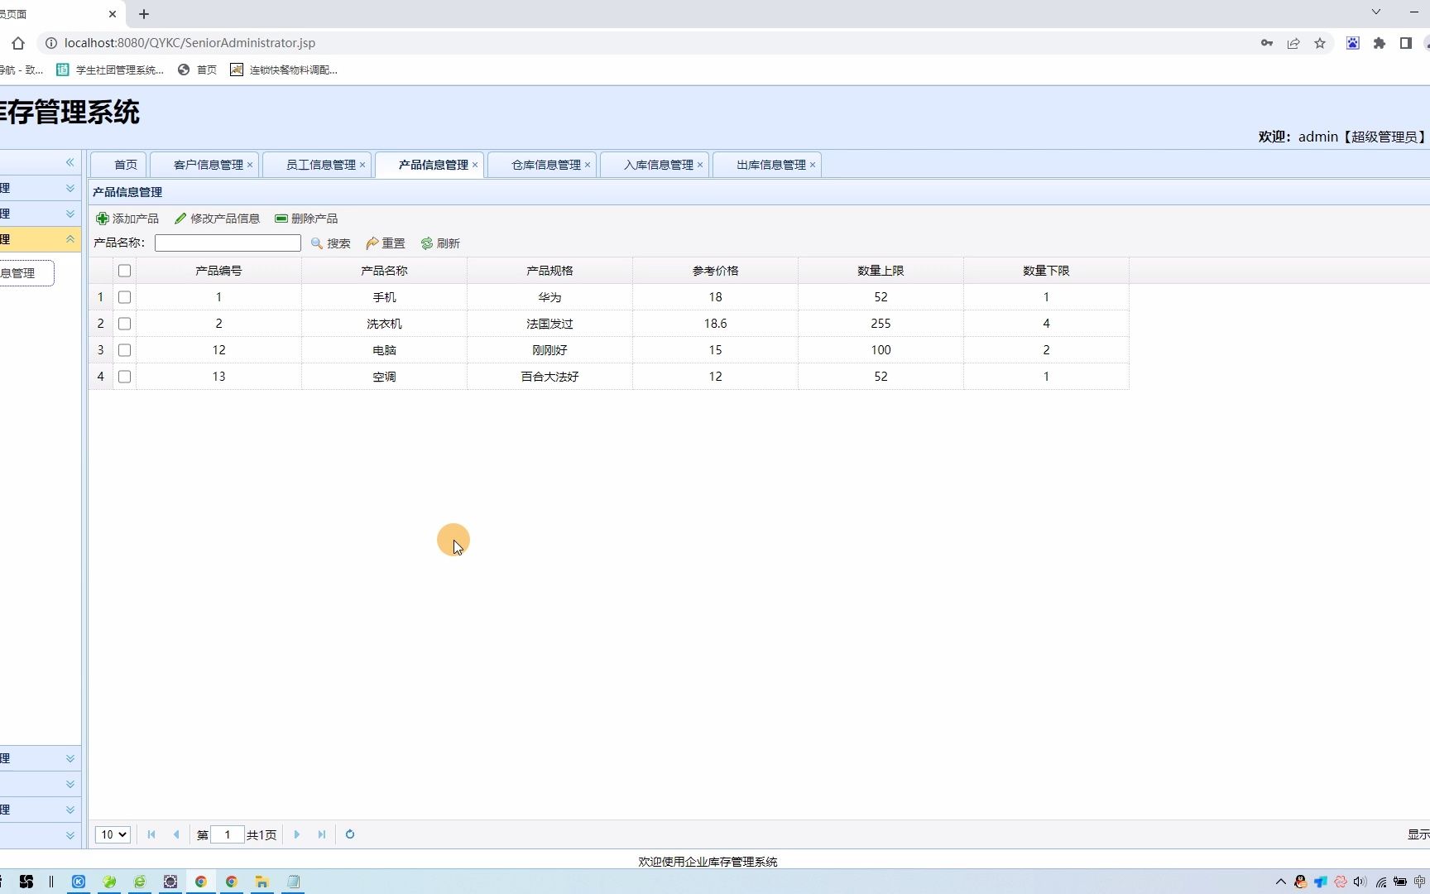Click the 产品编号 column header

pos(218,271)
